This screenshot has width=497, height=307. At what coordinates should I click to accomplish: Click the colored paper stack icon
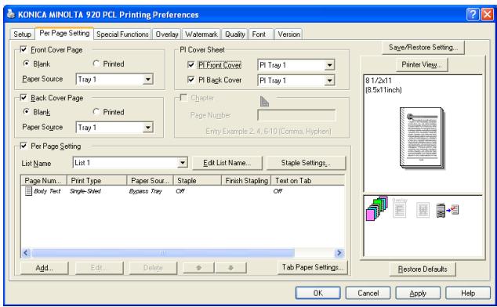[x=377, y=208]
